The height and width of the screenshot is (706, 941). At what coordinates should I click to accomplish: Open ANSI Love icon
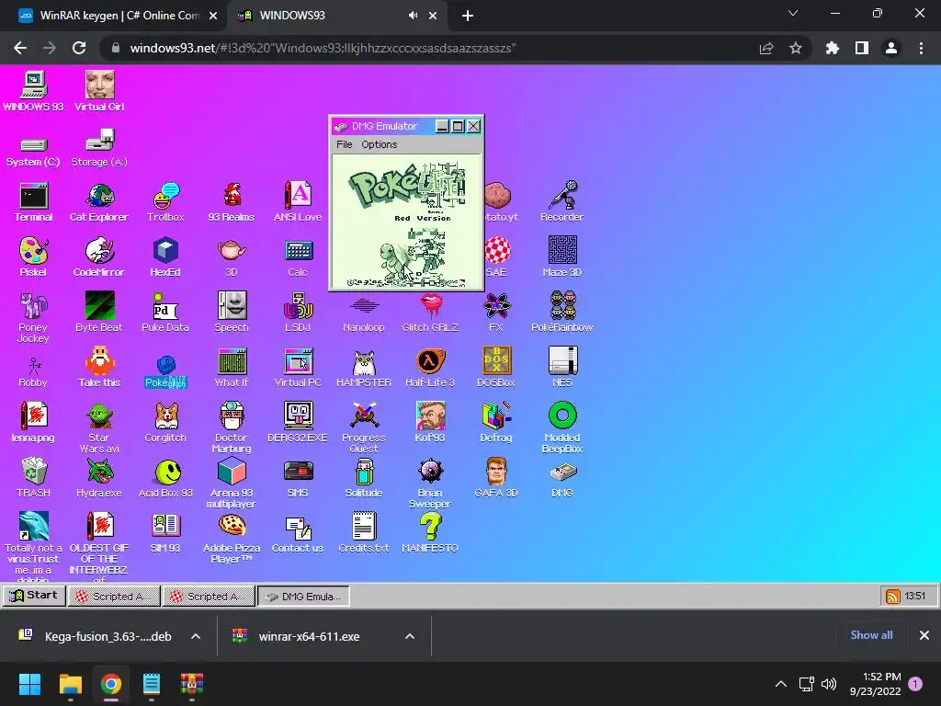298,202
